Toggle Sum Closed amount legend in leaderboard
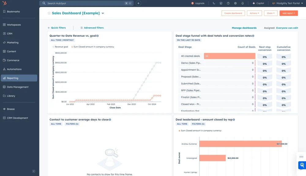 pyautogui.click(x=200, y=130)
